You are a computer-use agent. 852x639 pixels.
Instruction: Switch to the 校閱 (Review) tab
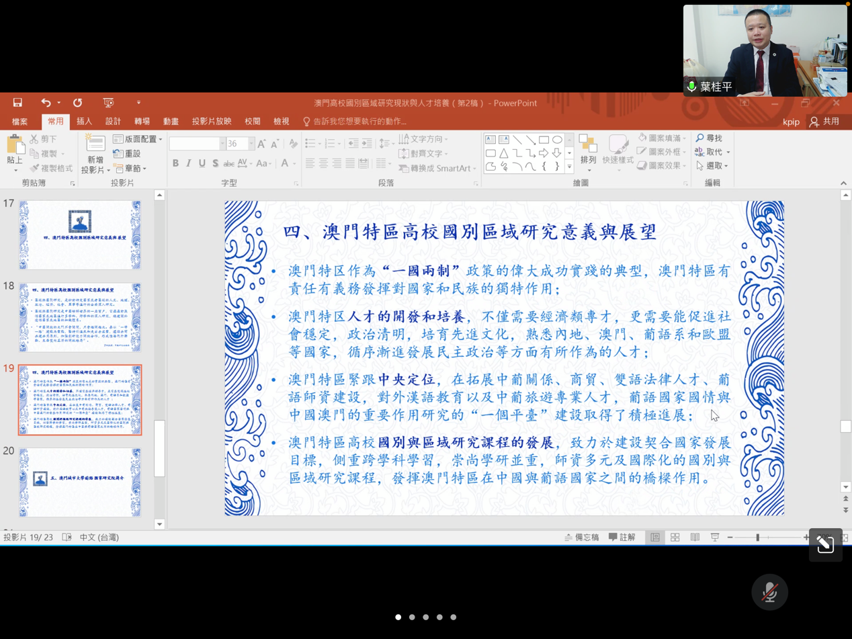[x=253, y=122]
